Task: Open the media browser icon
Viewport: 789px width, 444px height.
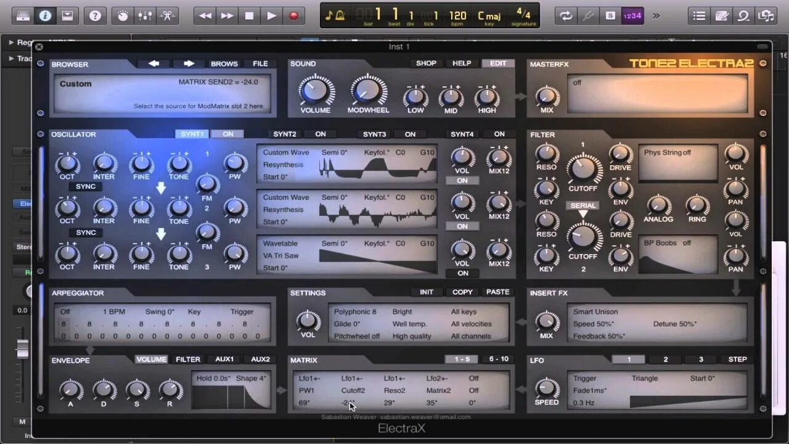Action: (766, 16)
